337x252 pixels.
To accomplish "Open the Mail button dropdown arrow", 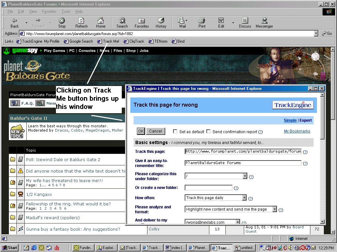I will 186,21.
